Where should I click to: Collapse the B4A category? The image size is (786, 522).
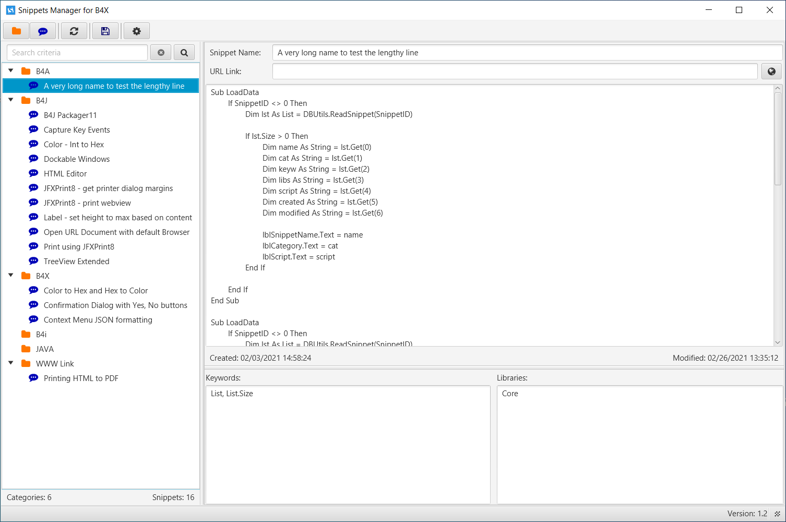(x=11, y=70)
